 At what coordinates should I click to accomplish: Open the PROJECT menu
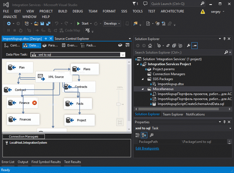46,11
